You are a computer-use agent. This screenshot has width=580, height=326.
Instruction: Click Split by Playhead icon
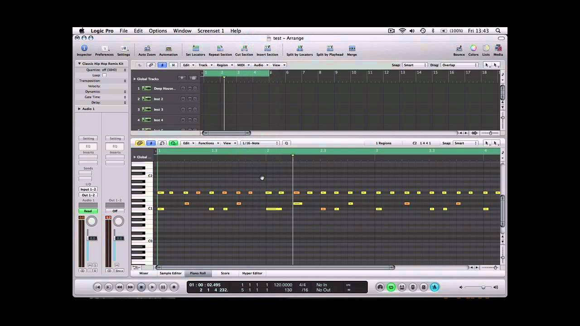pos(330,48)
